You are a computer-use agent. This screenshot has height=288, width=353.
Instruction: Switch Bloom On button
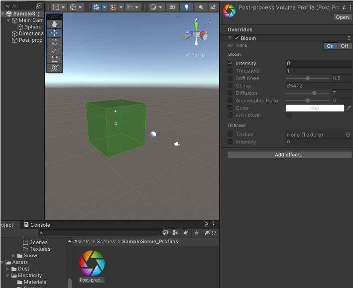[x=330, y=46]
